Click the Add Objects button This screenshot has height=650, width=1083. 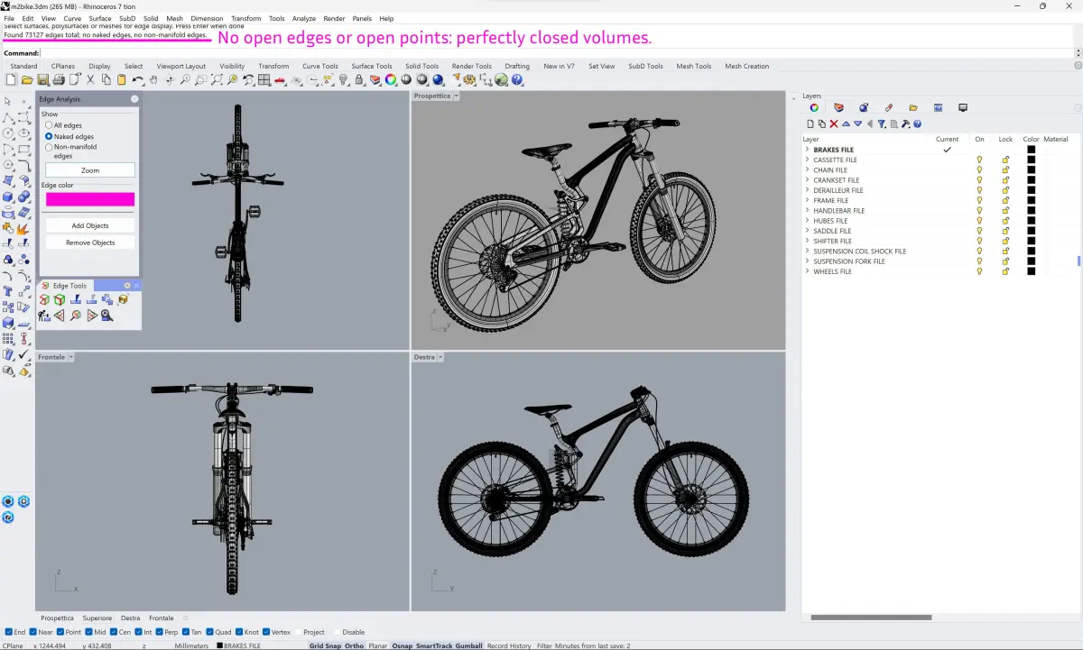pyautogui.click(x=90, y=225)
